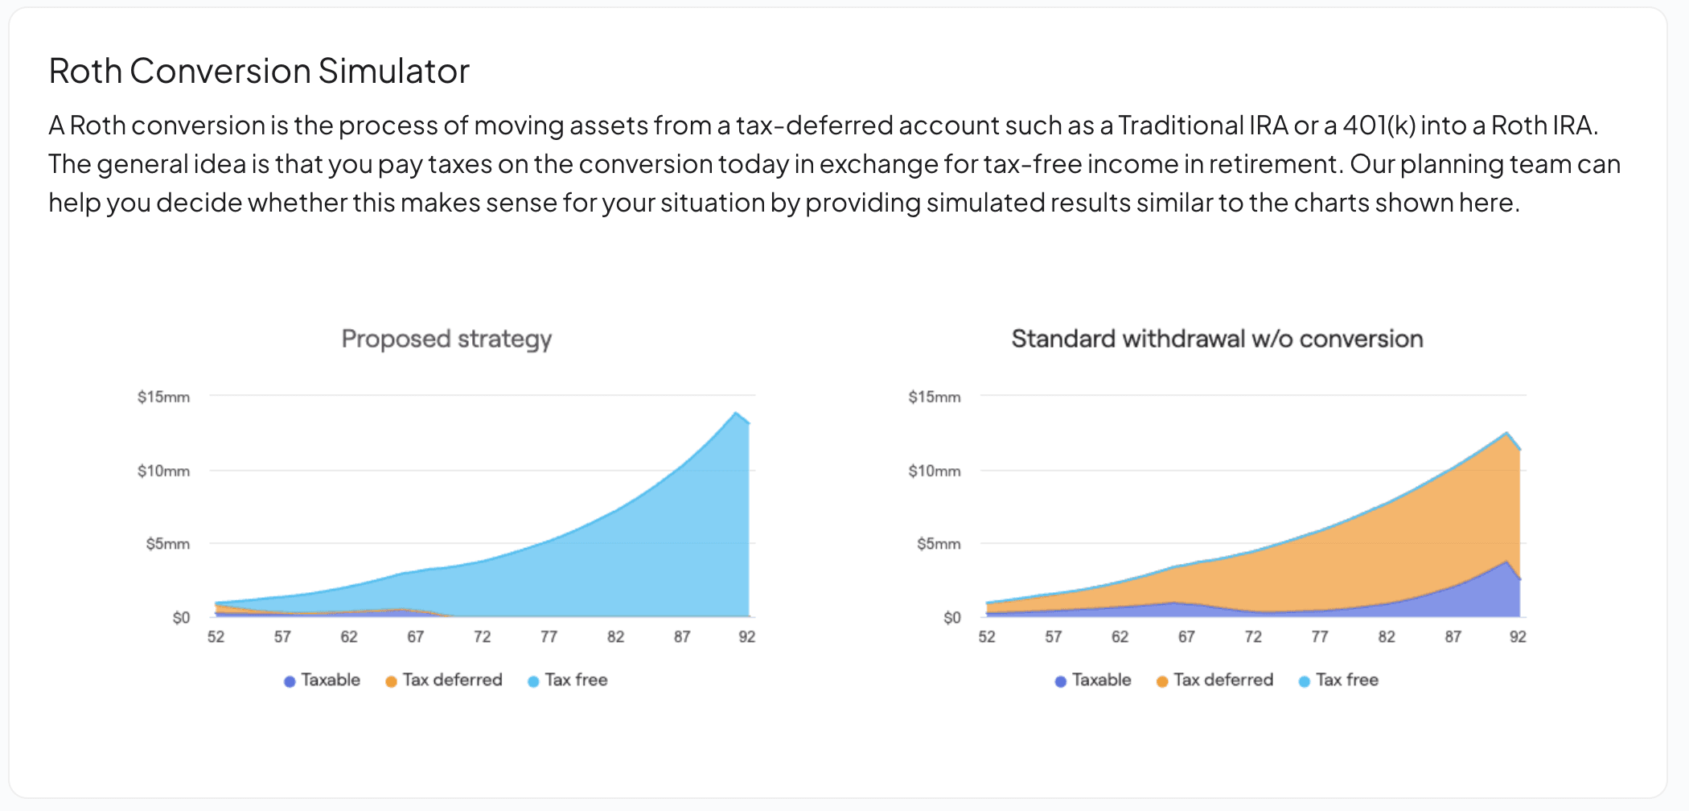Click the $5mm label on the right chart y-axis
Image resolution: width=1689 pixels, height=811 pixels.
[939, 544]
